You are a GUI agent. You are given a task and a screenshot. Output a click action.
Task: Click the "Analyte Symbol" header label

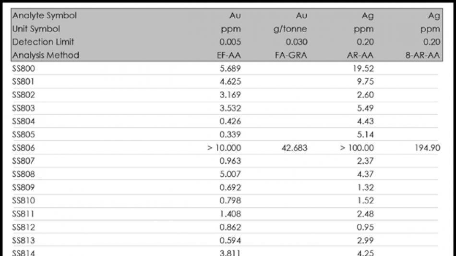point(44,15)
